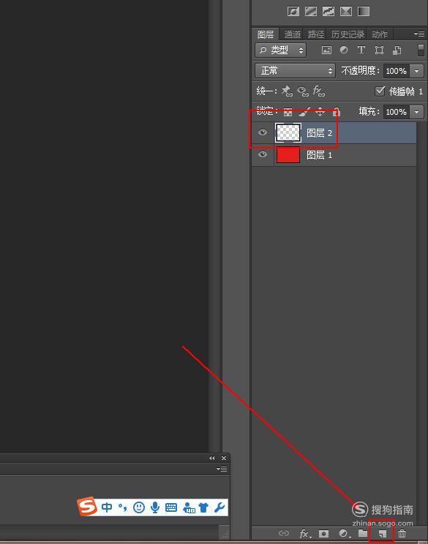Add a layer mask
Image resolution: width=428 pixels, height=544 pixels.
tap(323, 533)
